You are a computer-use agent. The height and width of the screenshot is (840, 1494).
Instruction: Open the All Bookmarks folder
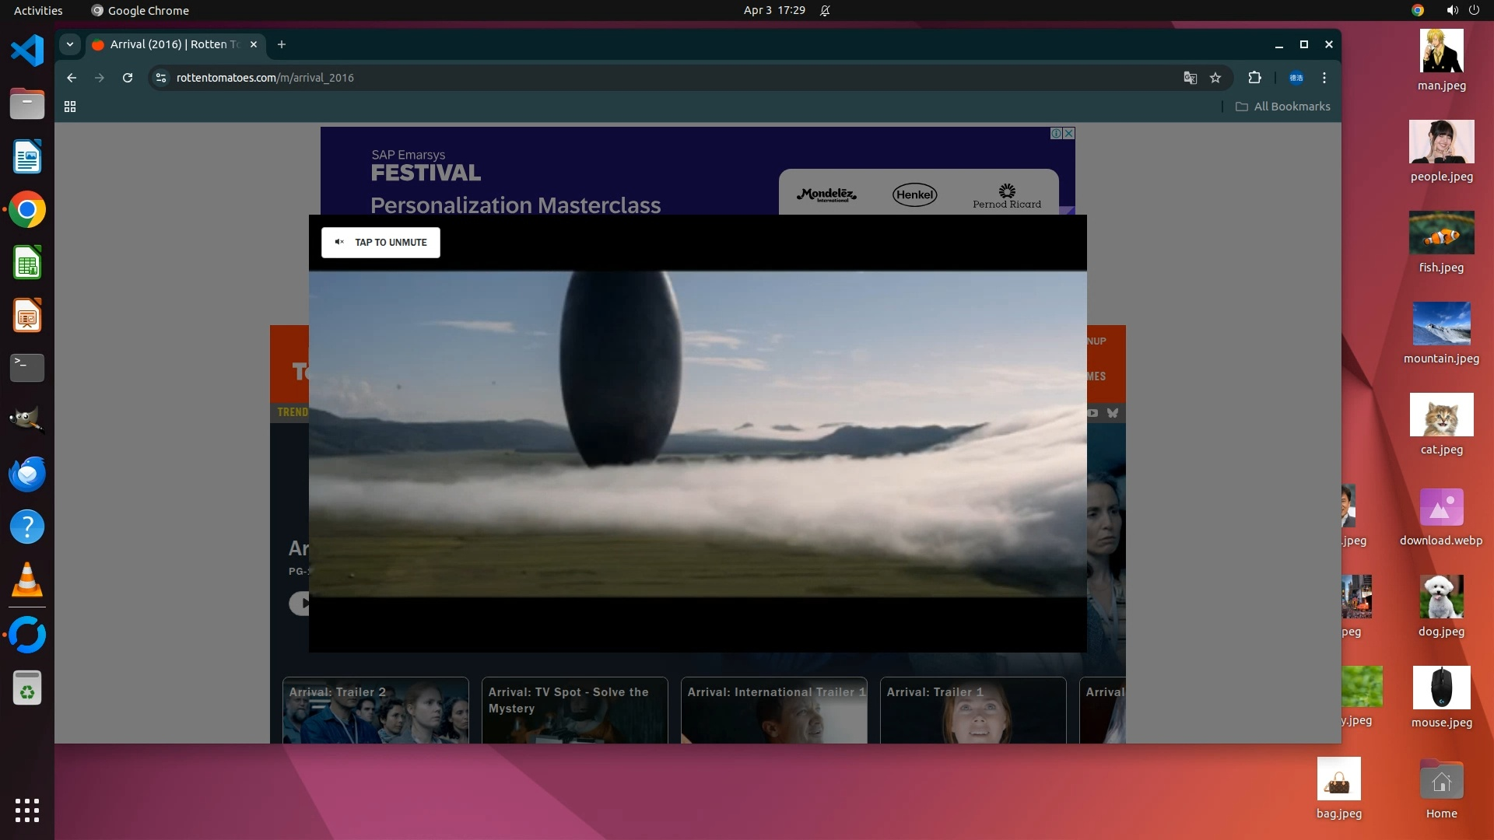[1283, 107]
